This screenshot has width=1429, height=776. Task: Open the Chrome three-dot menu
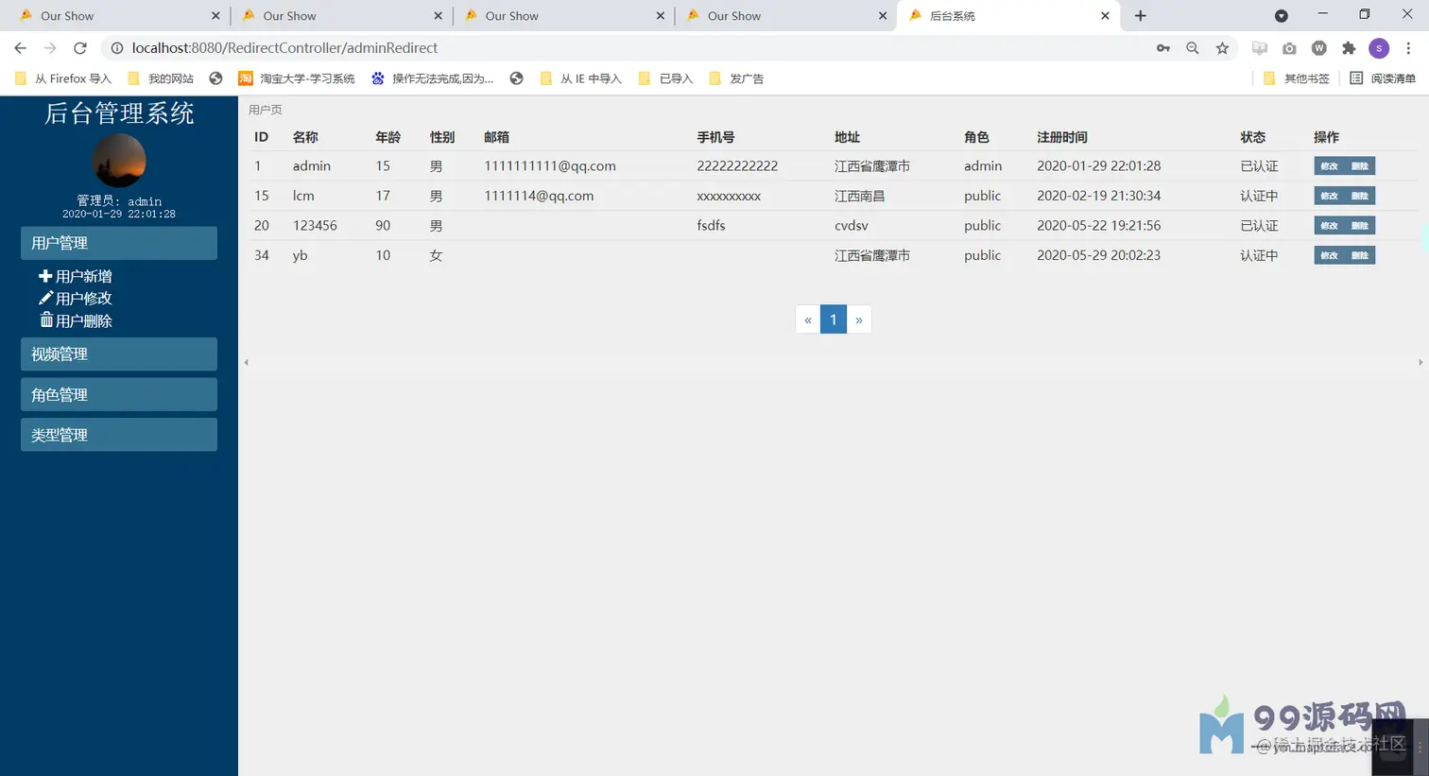click(x=1408, y=48)
